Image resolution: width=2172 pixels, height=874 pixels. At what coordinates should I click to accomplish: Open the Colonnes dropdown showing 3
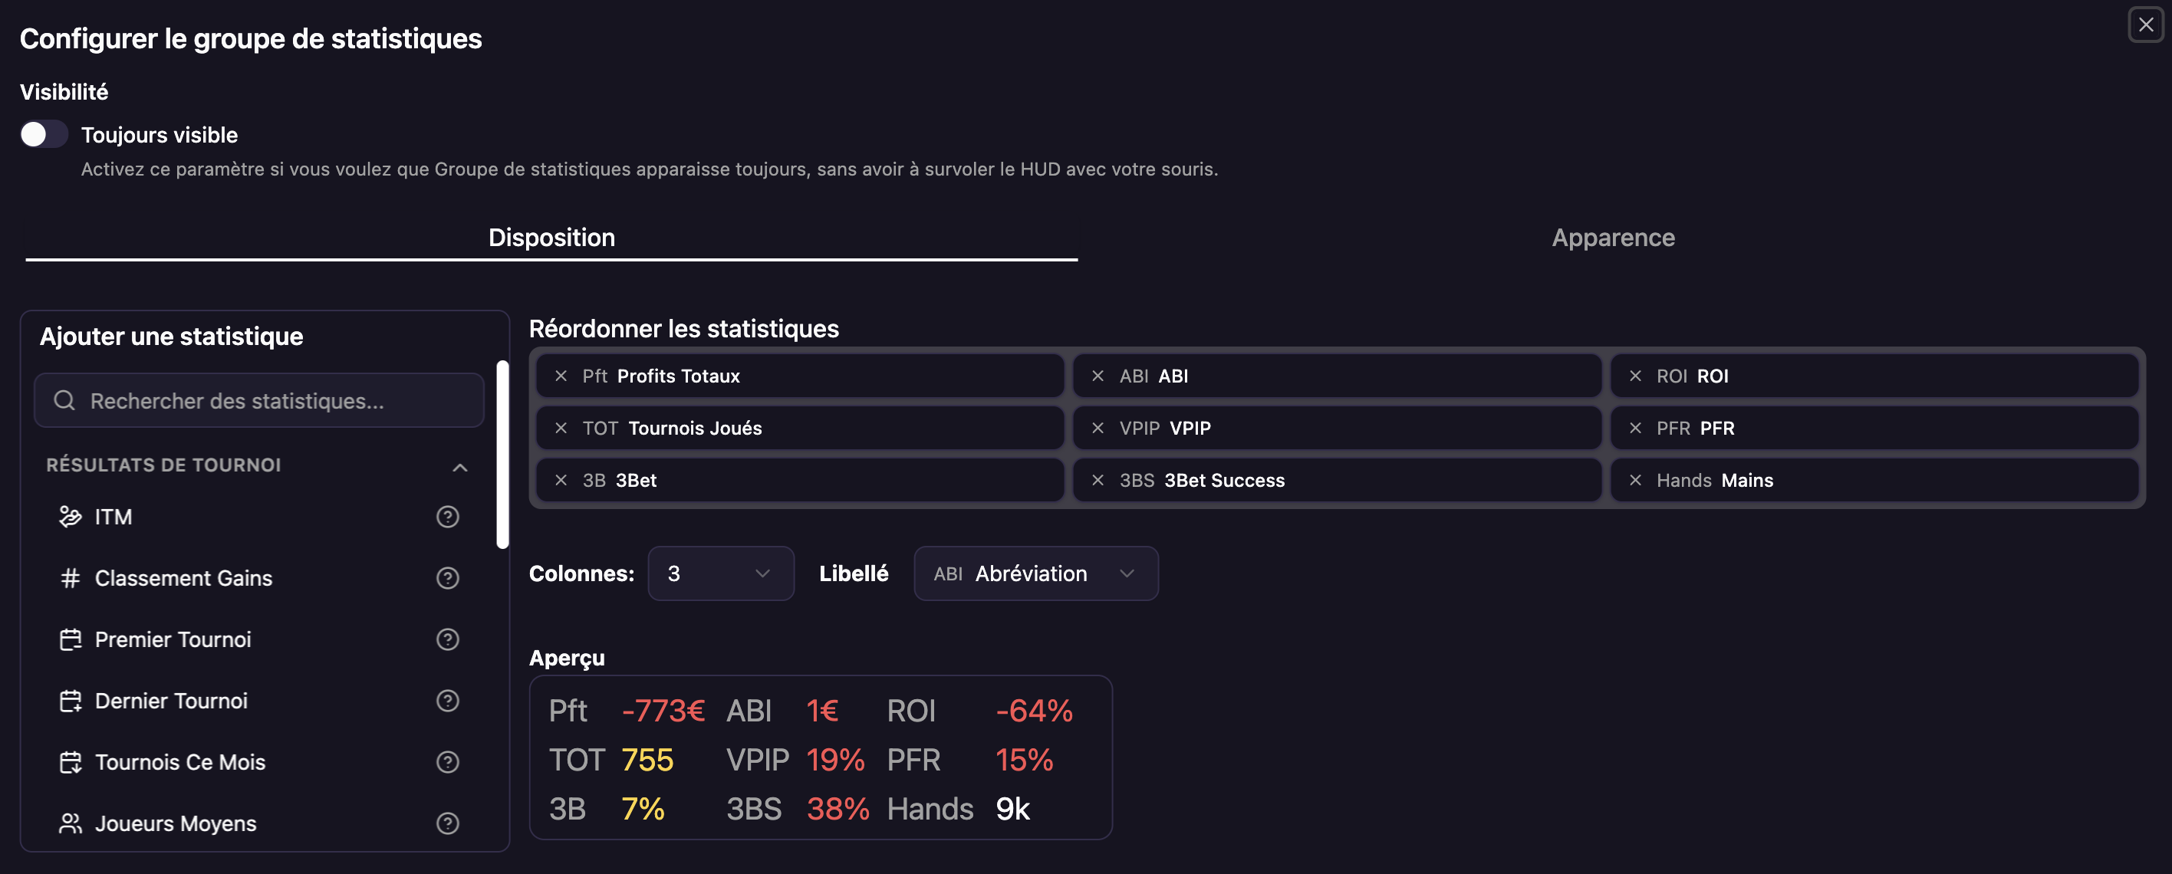tap(721, 573)
